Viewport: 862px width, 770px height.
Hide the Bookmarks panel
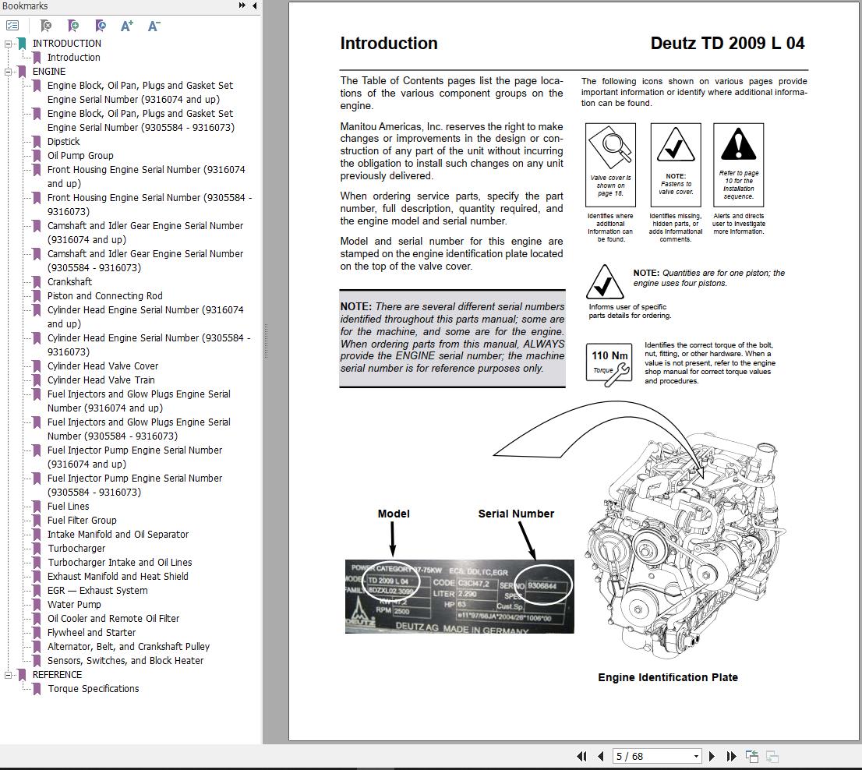tap(254, 5)
